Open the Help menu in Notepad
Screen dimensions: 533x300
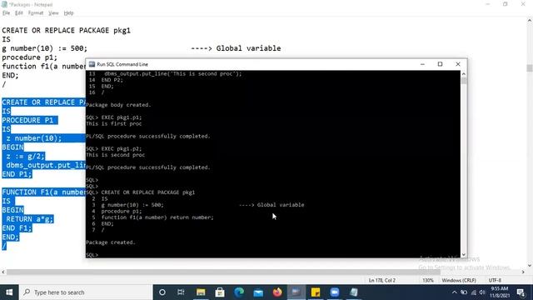pyautogui.click(x=68, y=13)
